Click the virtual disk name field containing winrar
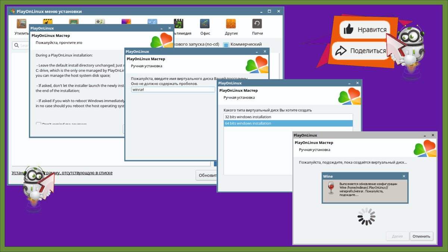 click(173, 90)
